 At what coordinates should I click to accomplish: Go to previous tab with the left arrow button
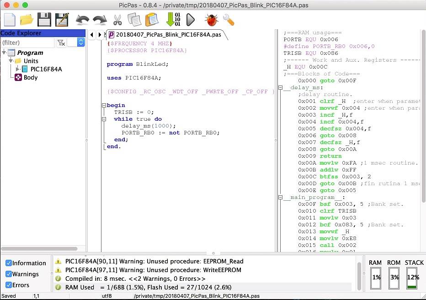coord(91,34)
